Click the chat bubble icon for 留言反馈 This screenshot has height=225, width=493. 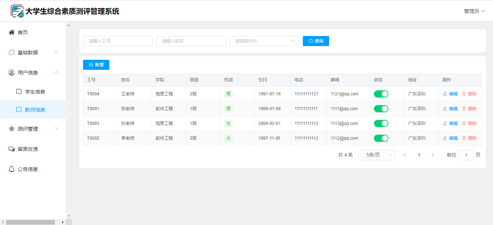tap(12, 149)
